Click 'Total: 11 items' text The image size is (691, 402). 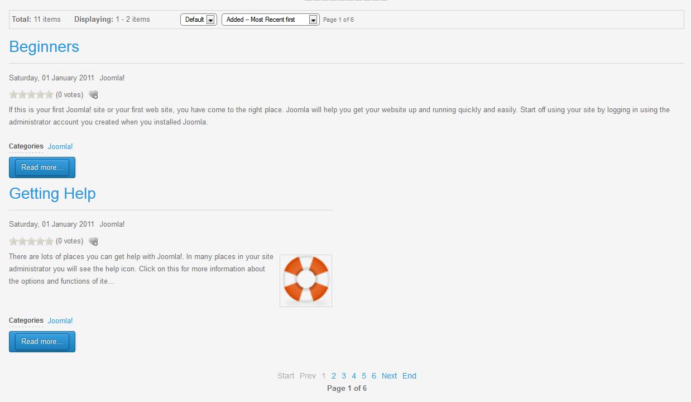pyautogui.click(x=36, y=20)
